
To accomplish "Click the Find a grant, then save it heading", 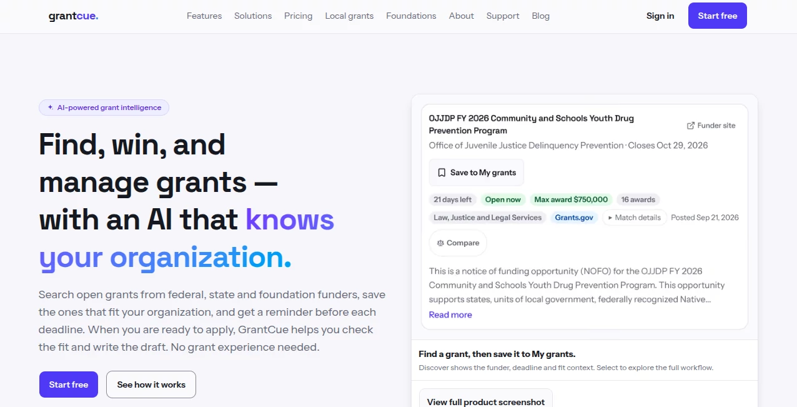I will [497, 354].
